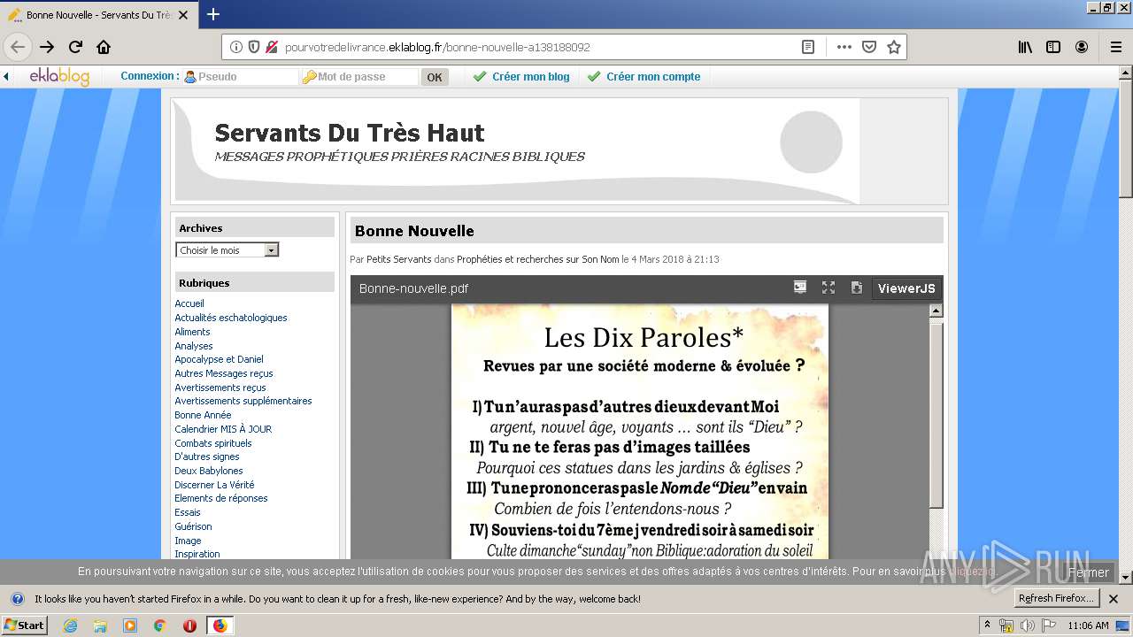The width and height of the screenshot is (1133, 637).
Task: Open the Firefox Library icon
Action: point(1025,47)
